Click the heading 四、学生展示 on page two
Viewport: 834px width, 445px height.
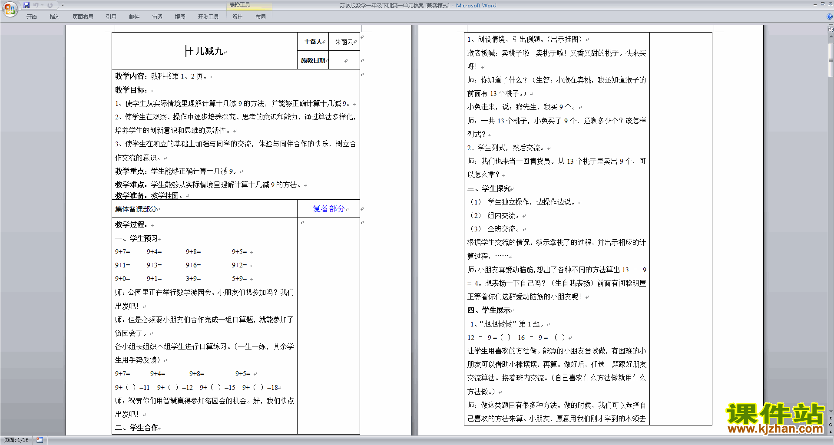489,310
